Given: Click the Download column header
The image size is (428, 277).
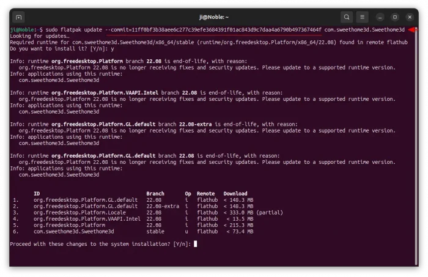Looking at the screenshot, I should pyautogui.click(x=235, y=193).
